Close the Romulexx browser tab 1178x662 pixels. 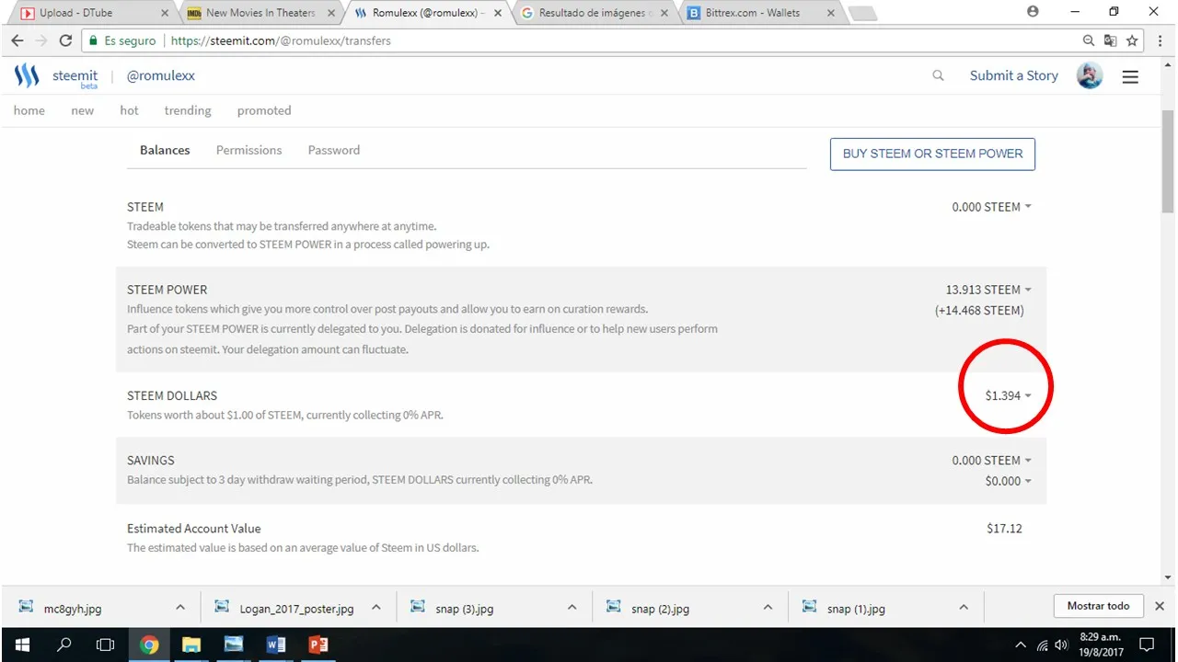coord(498,13)
